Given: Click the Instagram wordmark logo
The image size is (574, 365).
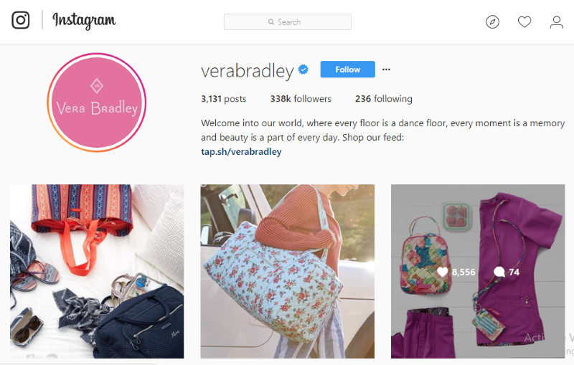Looking at the screenshot, I should [84, 21].
